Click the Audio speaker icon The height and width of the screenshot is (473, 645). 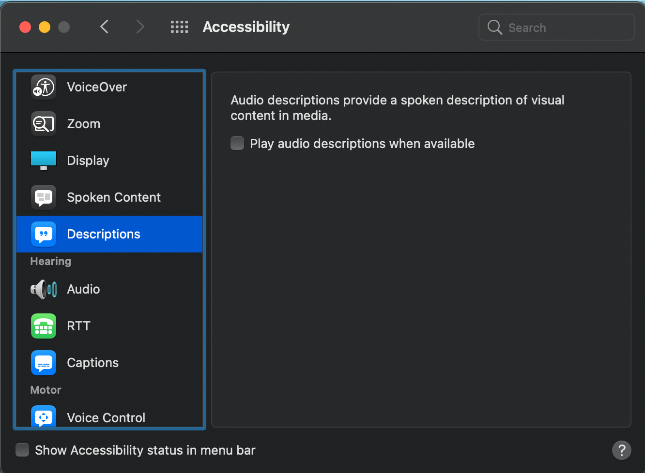(x=44, y=289)
